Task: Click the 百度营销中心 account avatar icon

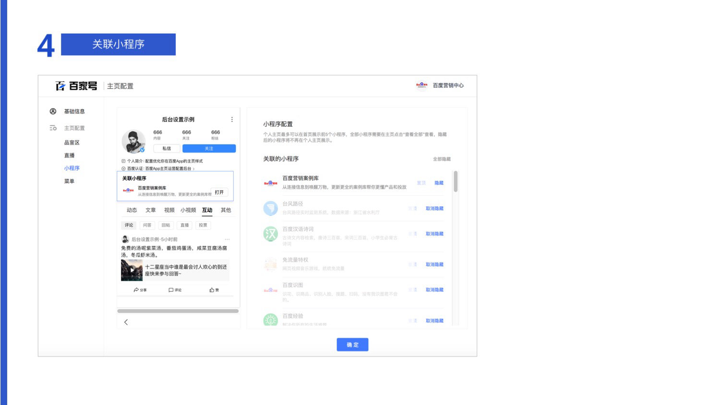Action: [421, 85]
